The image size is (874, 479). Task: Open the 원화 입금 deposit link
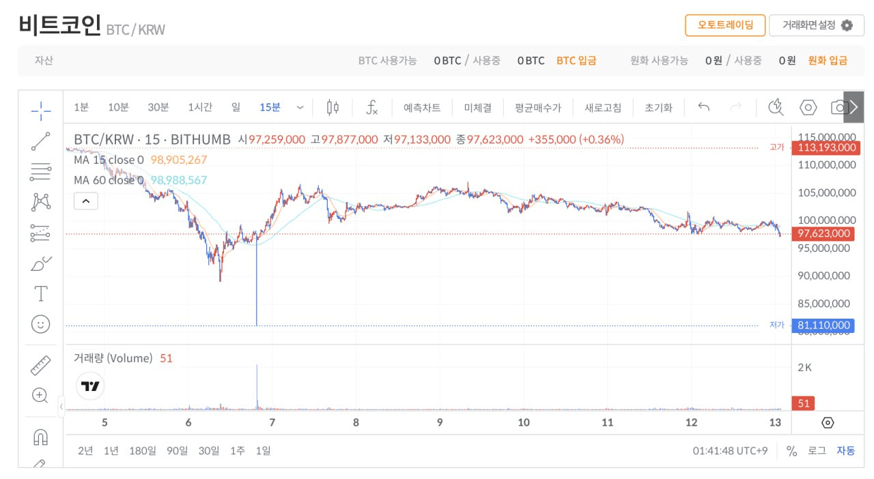[x=828, y=61]
